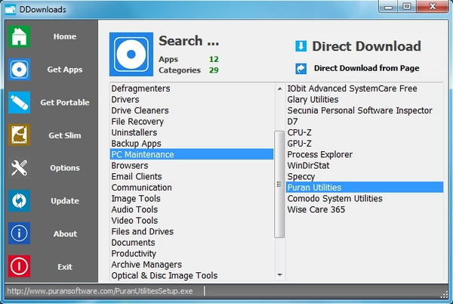Select GPU-Z in the app list
The image size is (453, 304).
(x=365, y=143)
